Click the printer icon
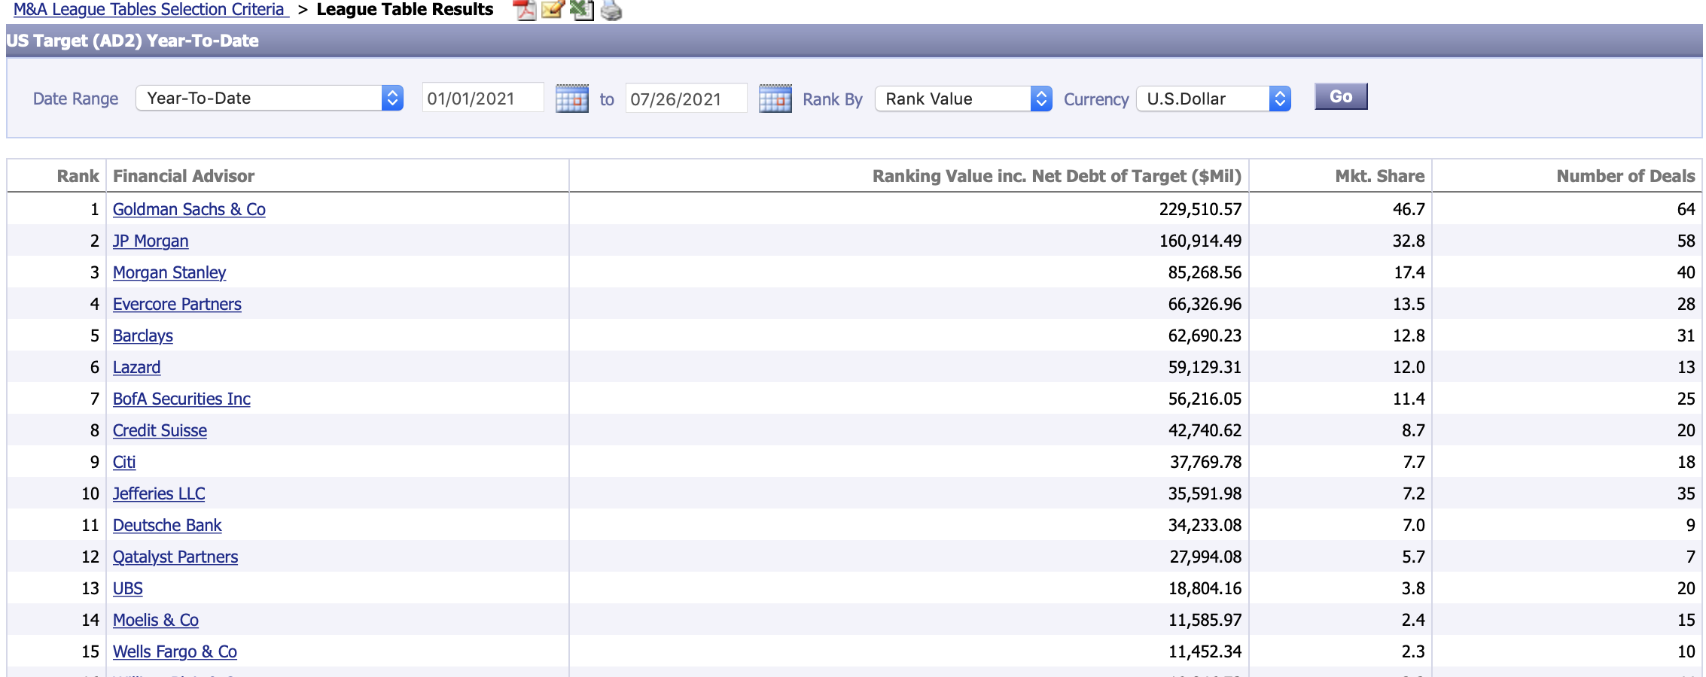 611,10
